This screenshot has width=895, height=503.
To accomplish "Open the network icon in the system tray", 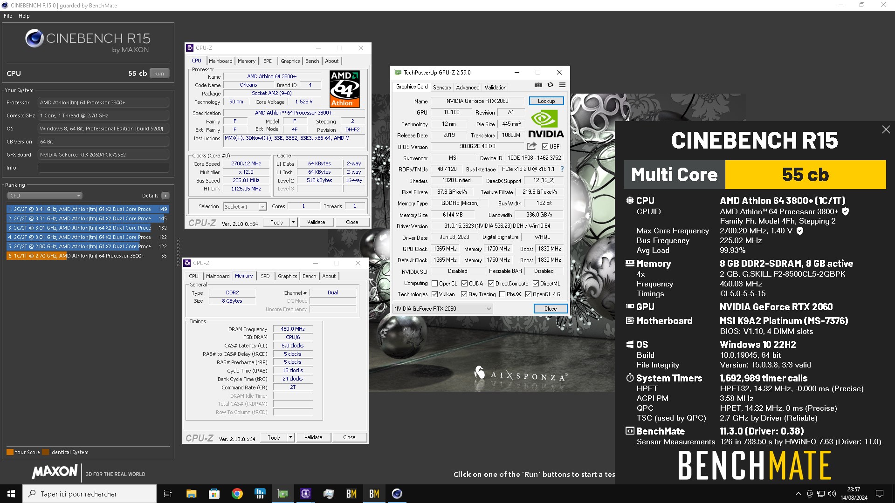I will click(821, 494).
